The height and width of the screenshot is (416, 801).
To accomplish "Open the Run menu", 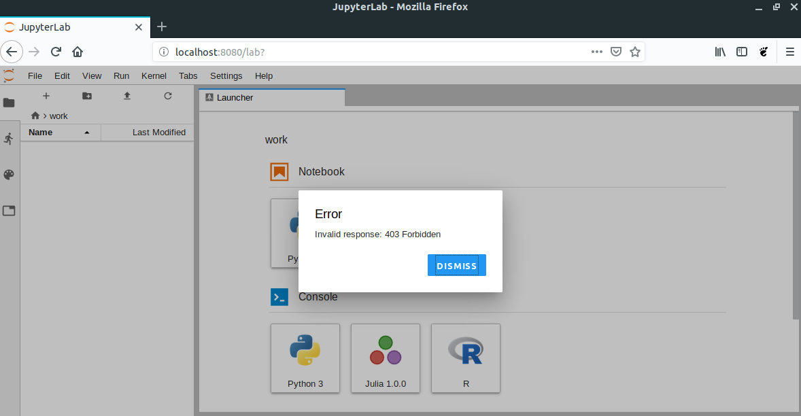I will 121,76.
